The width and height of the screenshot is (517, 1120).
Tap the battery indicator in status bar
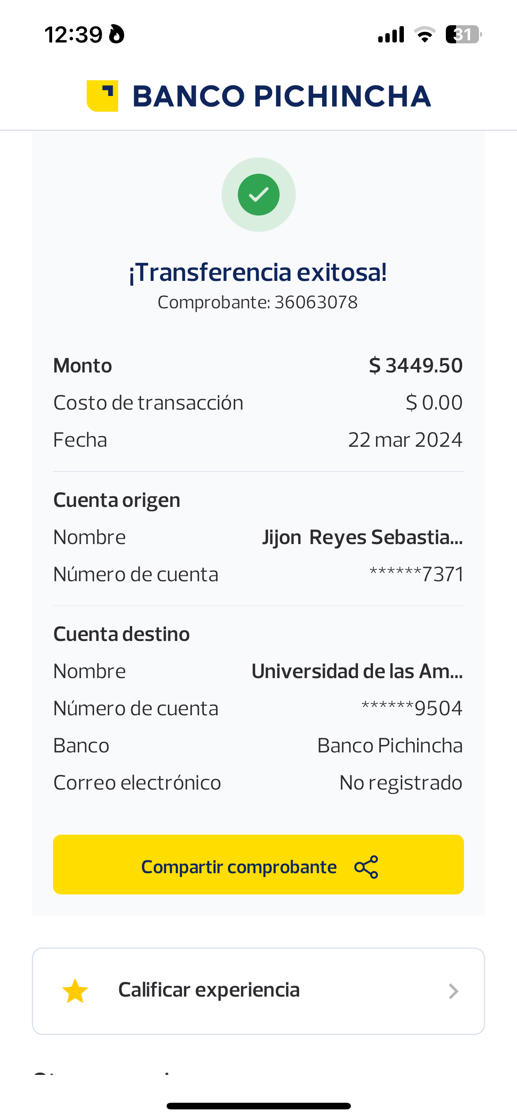tap(463, 35)
